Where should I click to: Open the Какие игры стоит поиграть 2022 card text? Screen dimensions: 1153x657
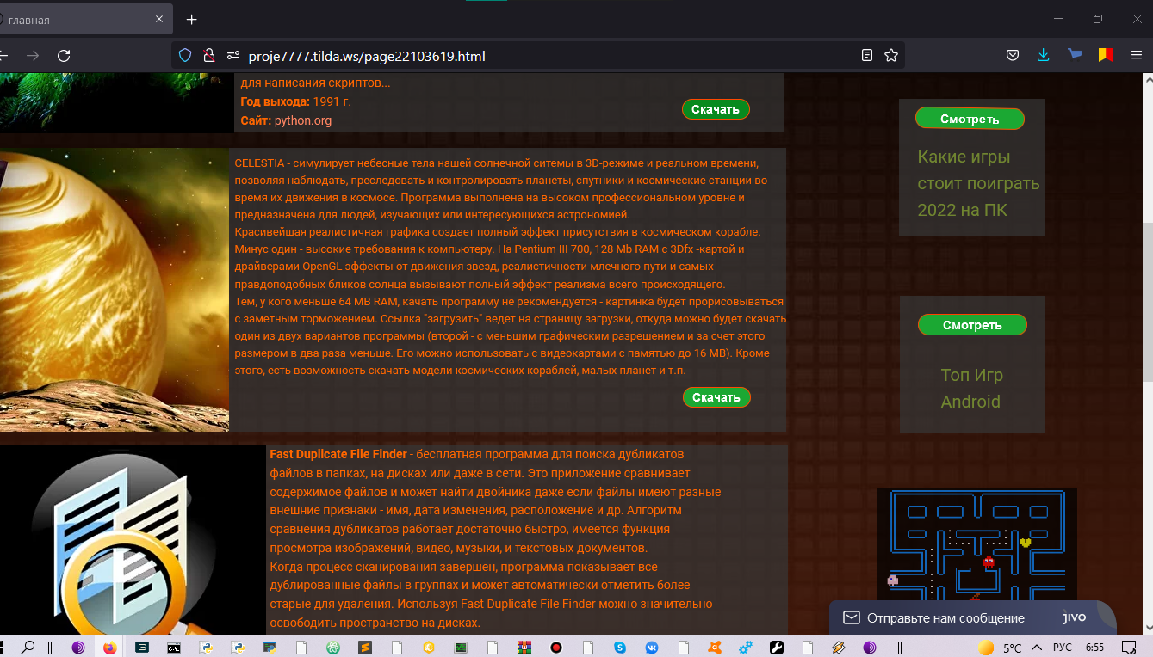pyautogui.click(x=978, y=183)
